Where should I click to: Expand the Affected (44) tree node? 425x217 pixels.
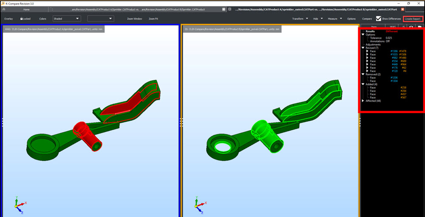(363, 101)
